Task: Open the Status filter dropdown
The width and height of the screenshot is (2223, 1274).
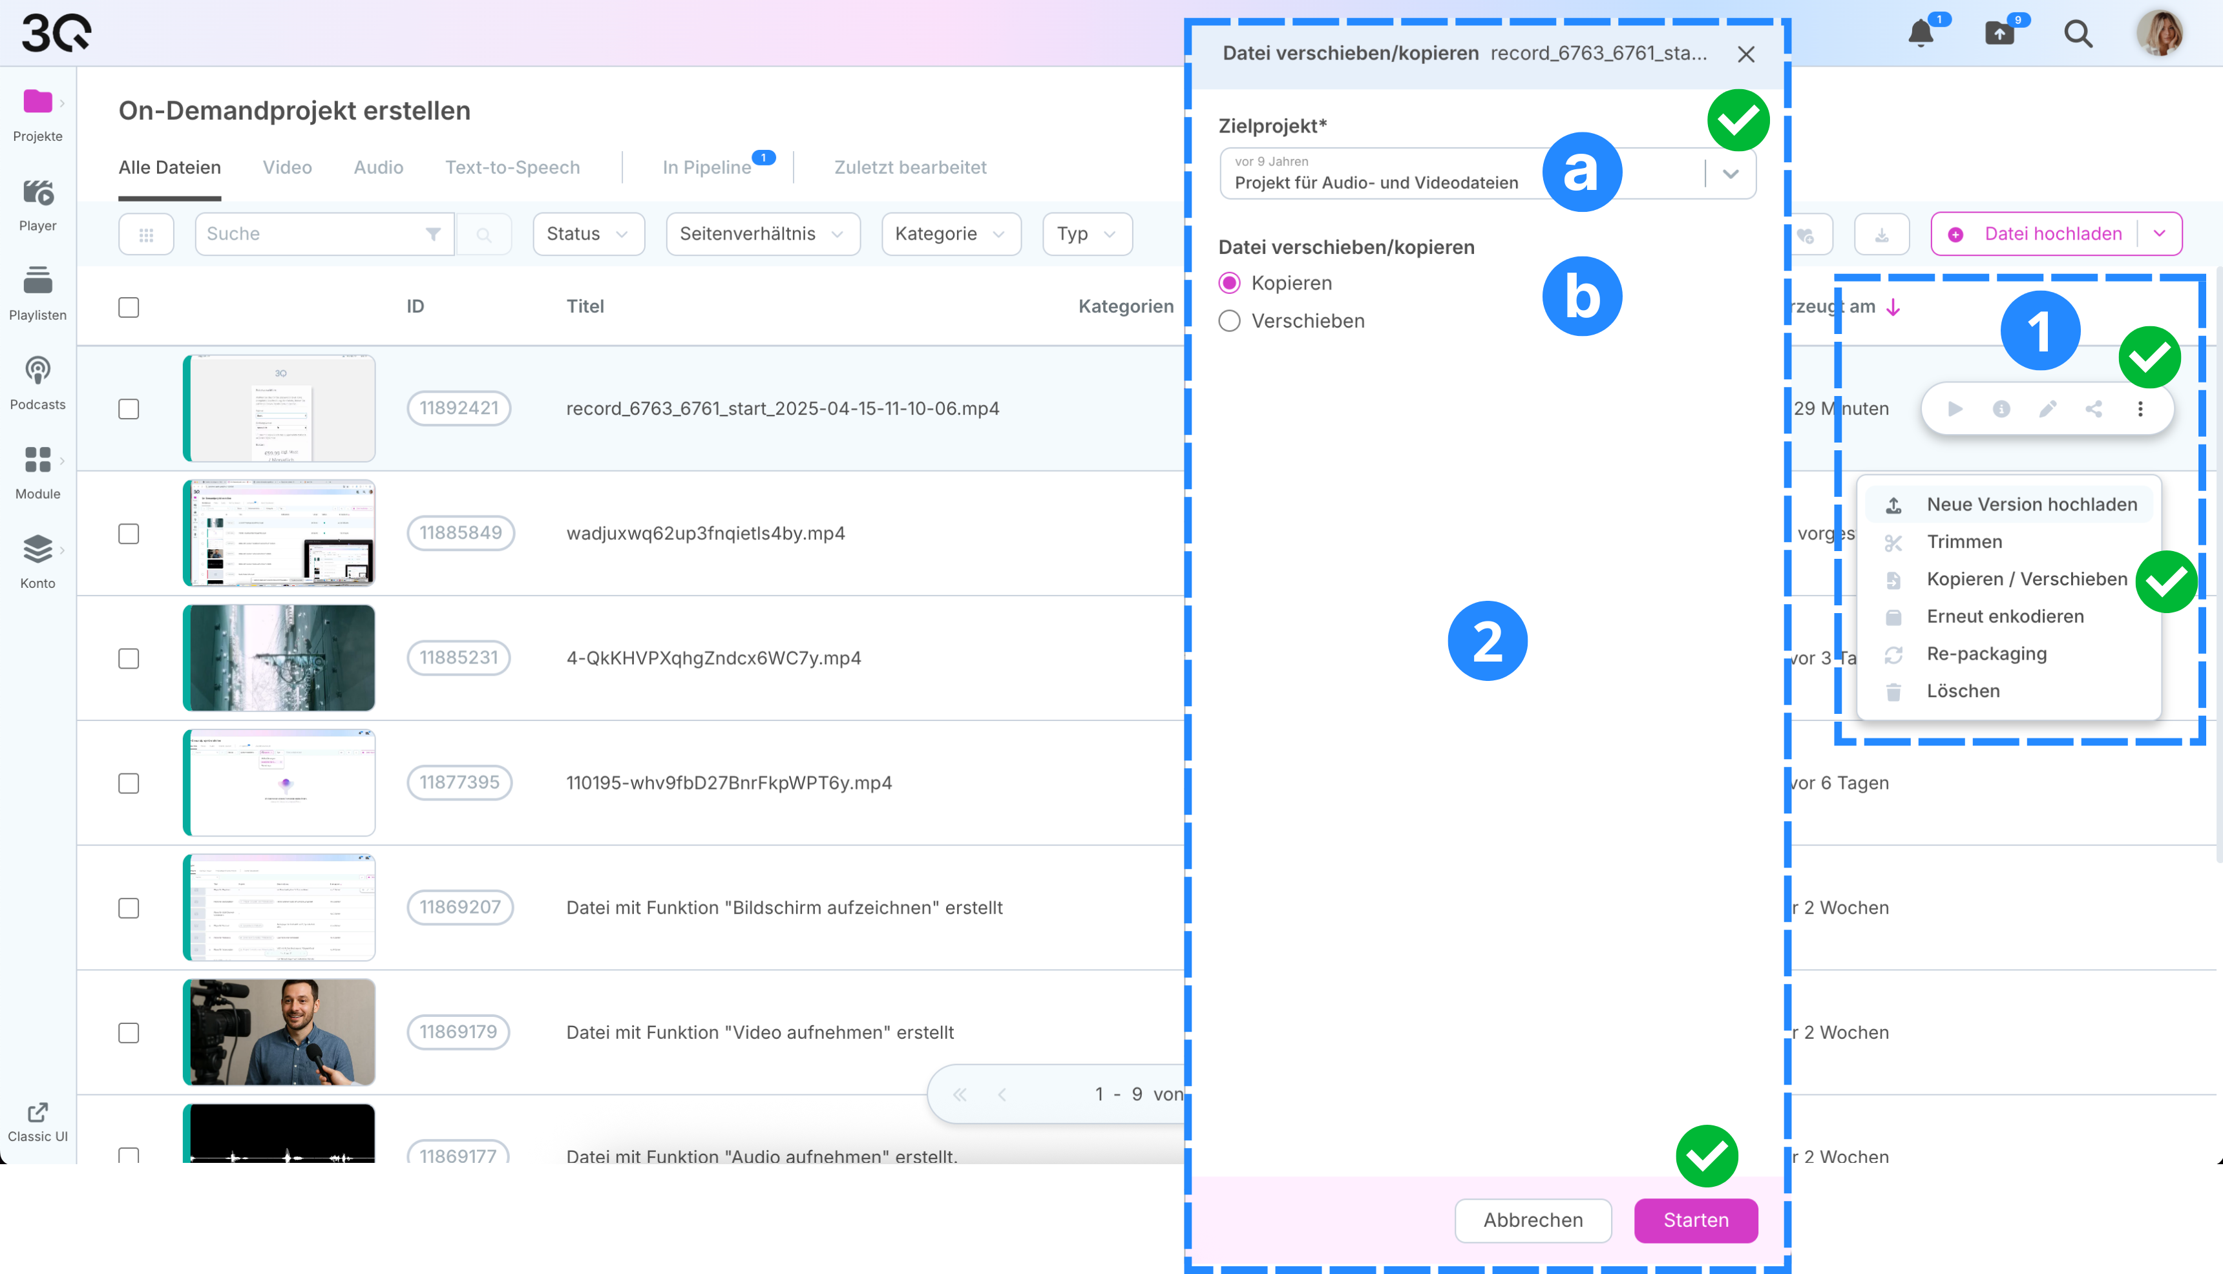Action: (588, 234)
